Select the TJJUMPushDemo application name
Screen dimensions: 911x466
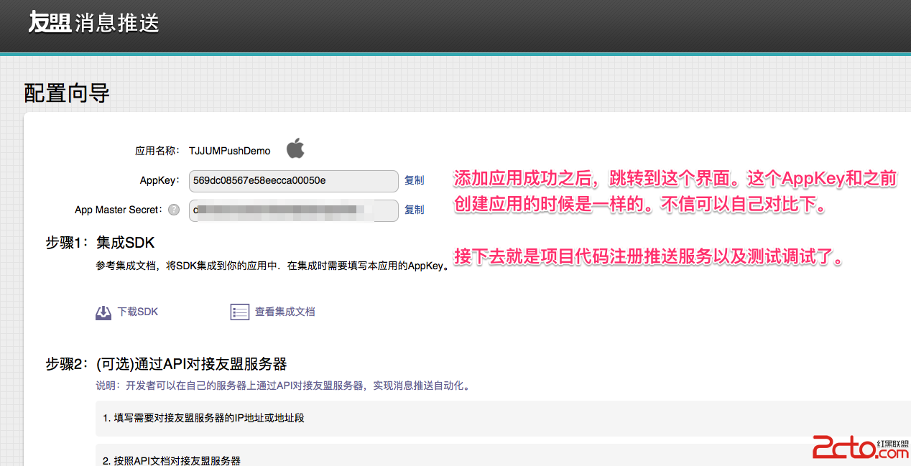(229, 151)
